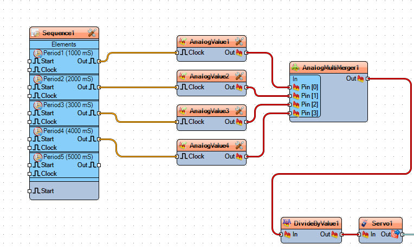Click the AnalogMultiMerger1 component icon

[295, 68]
